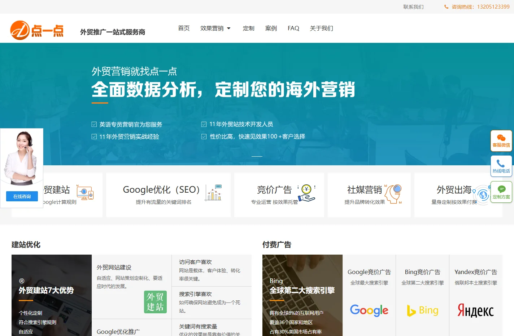Click the hotline number 13205123399

[493, 7]
